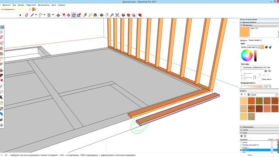Click the Add Layer plus icon
Screen dimensions: 279x157
click(242, 136)
